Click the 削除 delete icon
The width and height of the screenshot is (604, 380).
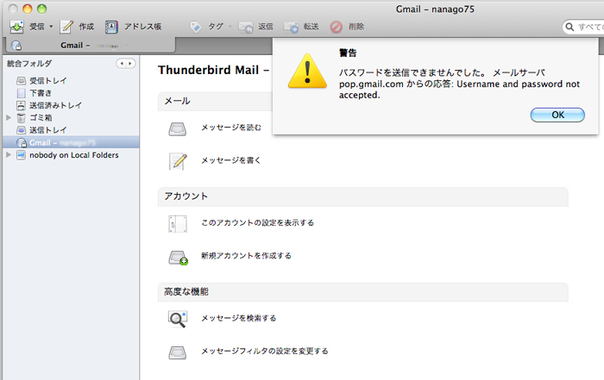pos(336,27)
